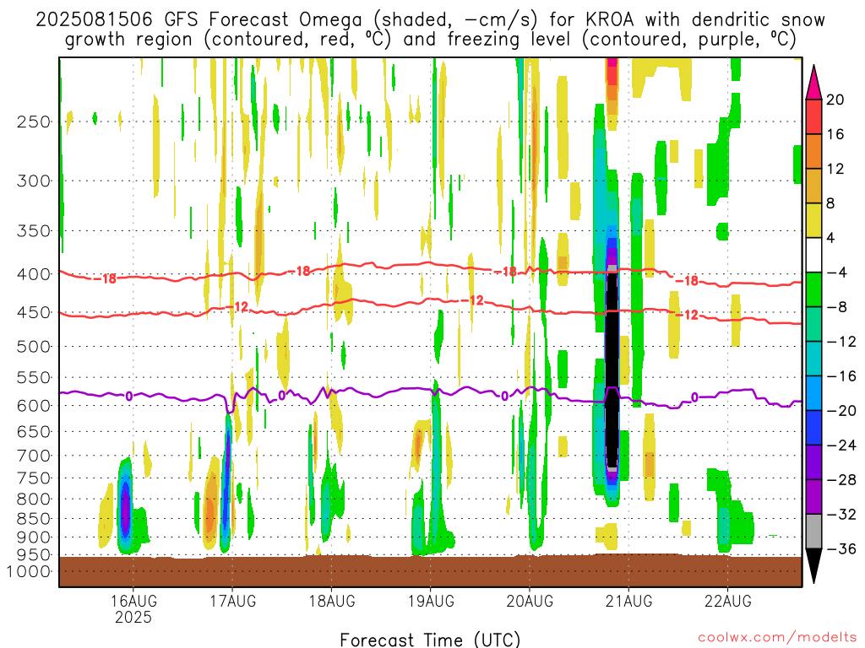
Task: Click the 900 pressure level label
Action: tap(34, 537)
